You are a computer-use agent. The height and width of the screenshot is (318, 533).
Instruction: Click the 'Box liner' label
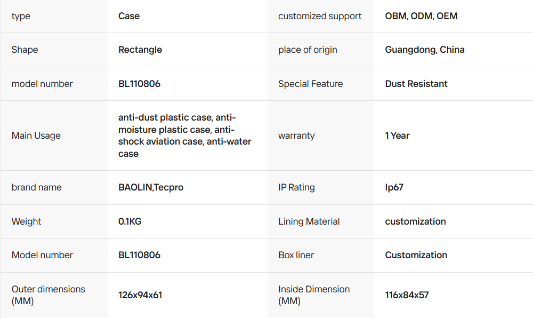pos(296,255)
